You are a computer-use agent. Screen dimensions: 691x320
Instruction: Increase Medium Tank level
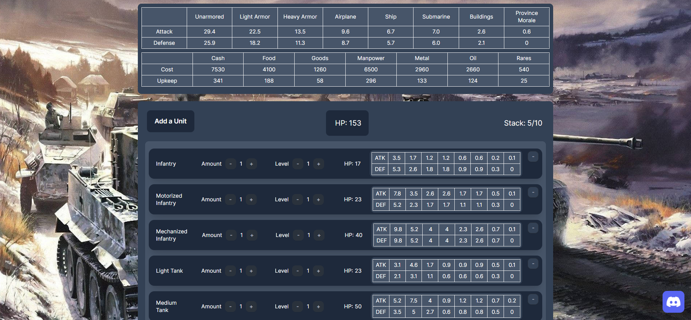(x=318, y=307)
